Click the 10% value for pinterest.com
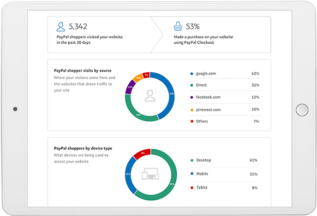 click(x=255, y=109)
